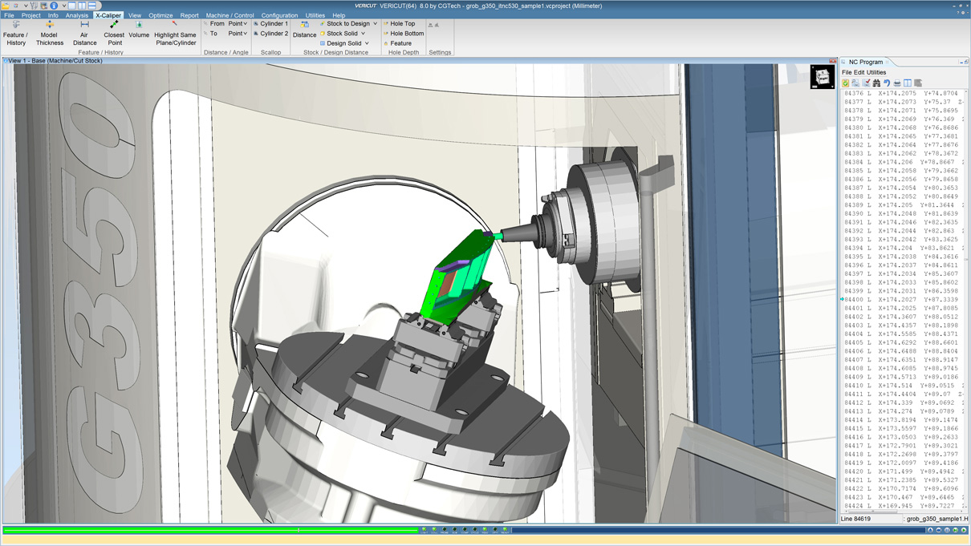Expand Stock to Design dropdown arrow
The width and height of the screenshot is (971, 546).
(375, 24)
